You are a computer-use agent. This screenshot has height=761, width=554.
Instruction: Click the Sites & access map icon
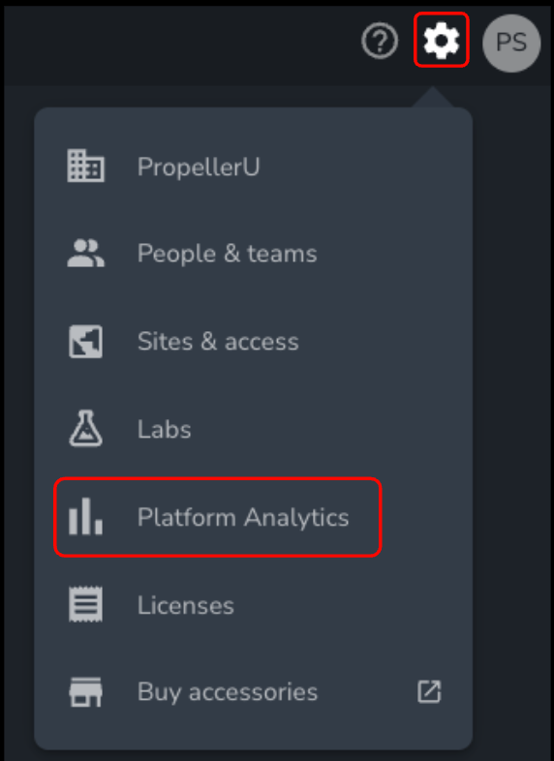(85, 342)
